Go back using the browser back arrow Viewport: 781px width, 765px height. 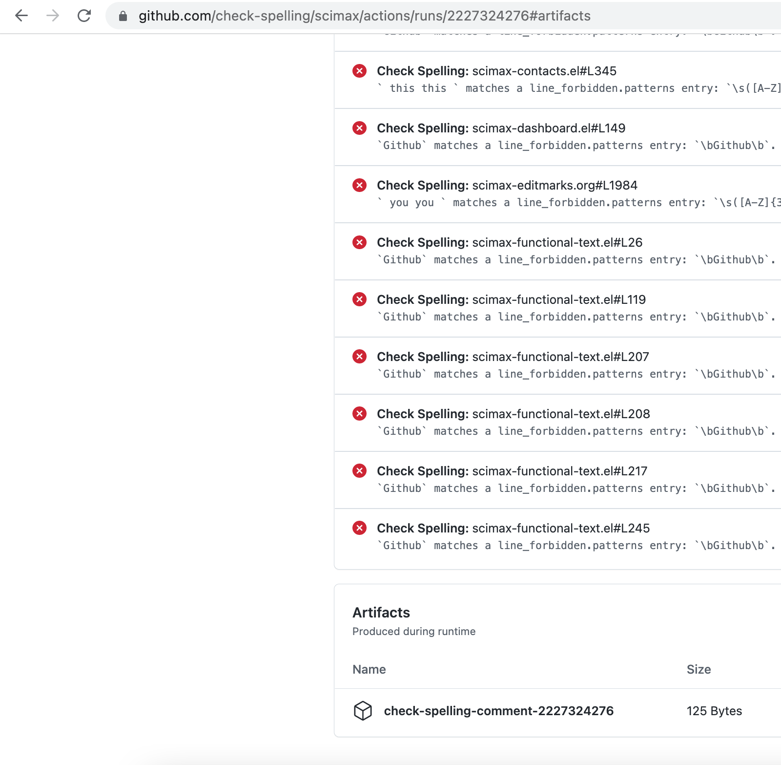[x=21, y=16]
